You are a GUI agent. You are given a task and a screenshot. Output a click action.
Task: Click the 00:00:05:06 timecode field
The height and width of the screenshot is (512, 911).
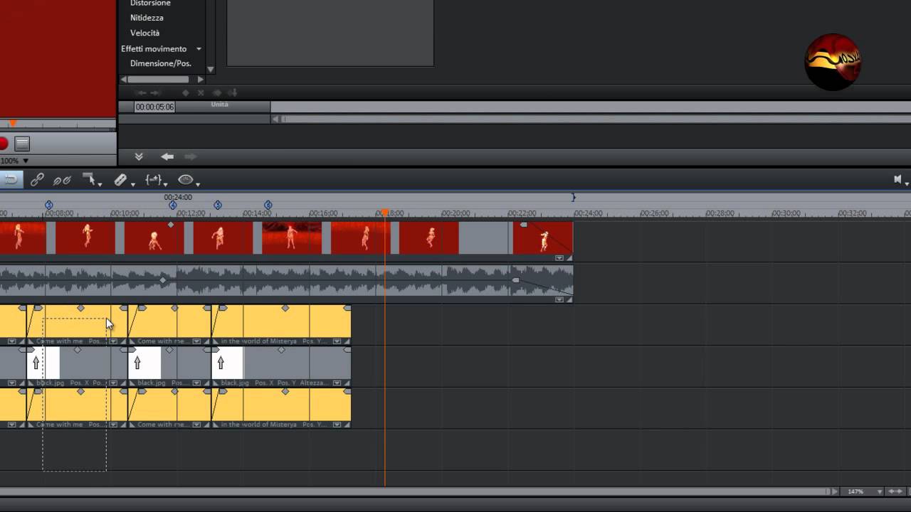[154, 107]
